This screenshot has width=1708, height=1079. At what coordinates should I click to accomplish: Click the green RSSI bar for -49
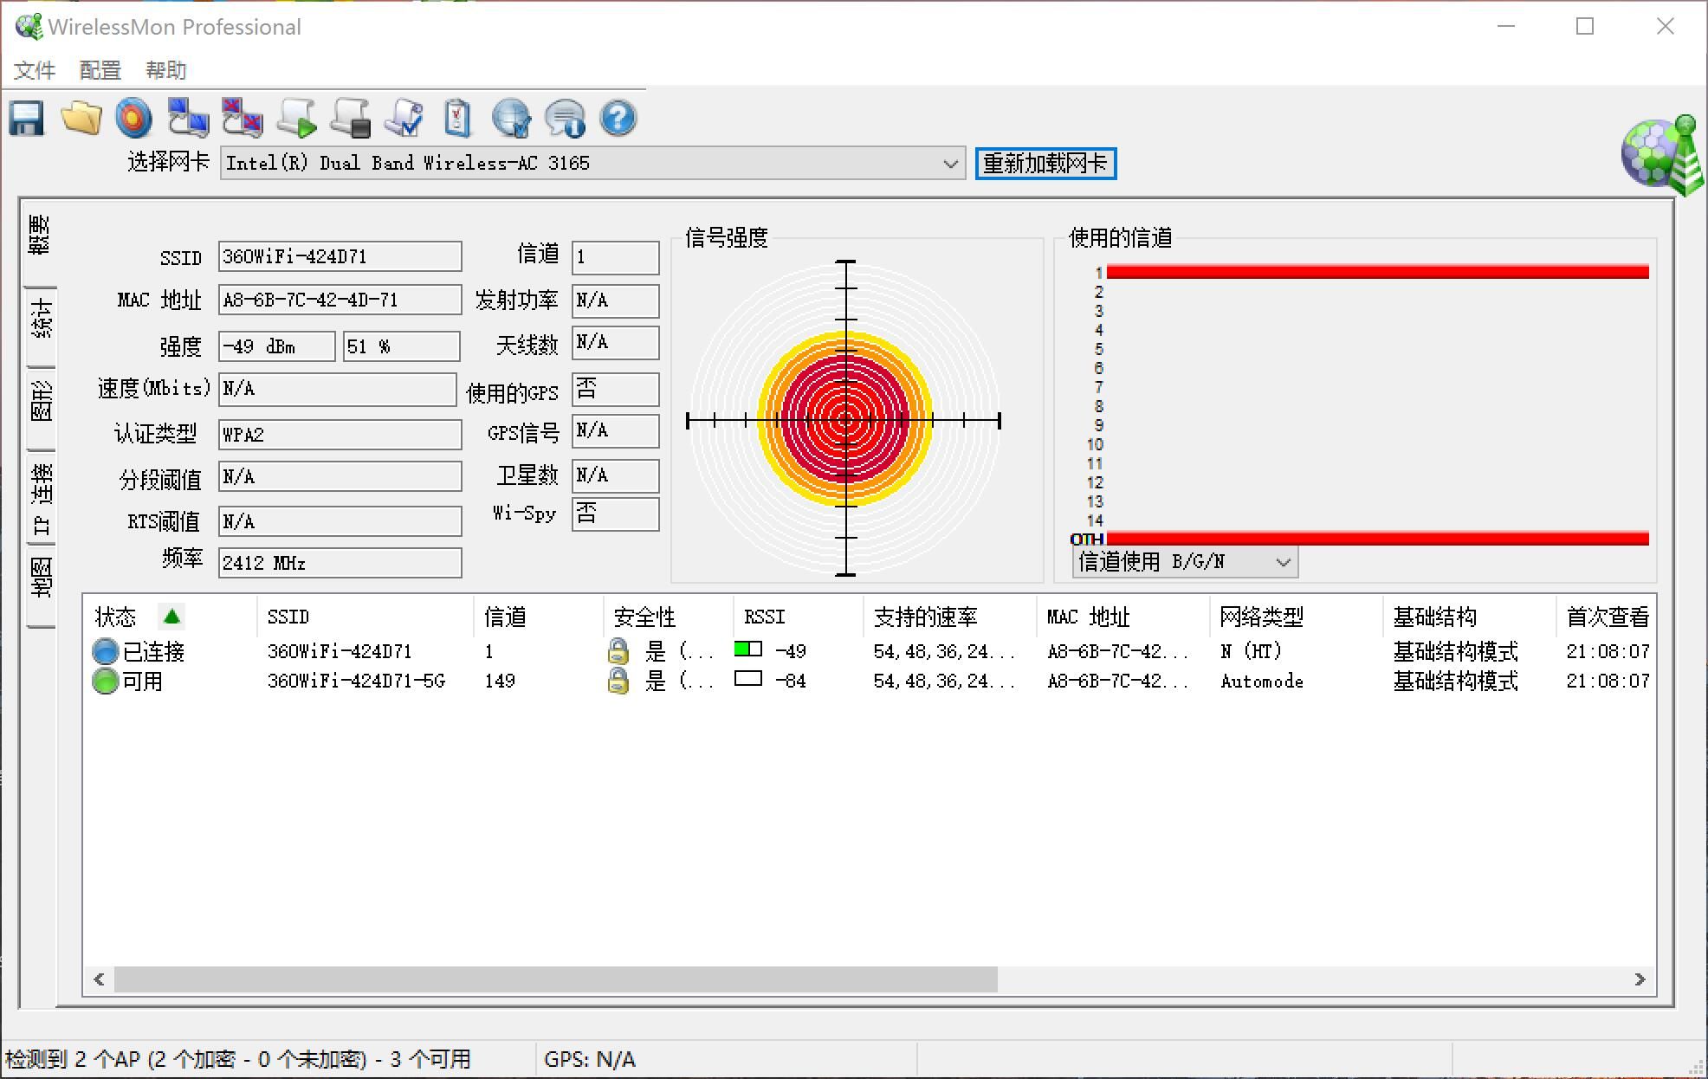[747, 649]
